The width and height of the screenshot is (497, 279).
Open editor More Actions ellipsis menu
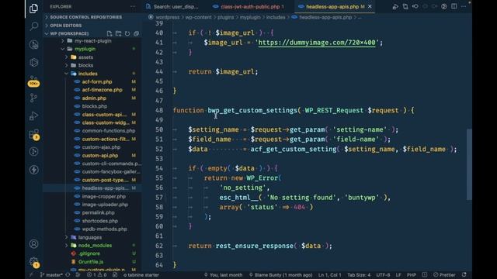pos(464,7)
